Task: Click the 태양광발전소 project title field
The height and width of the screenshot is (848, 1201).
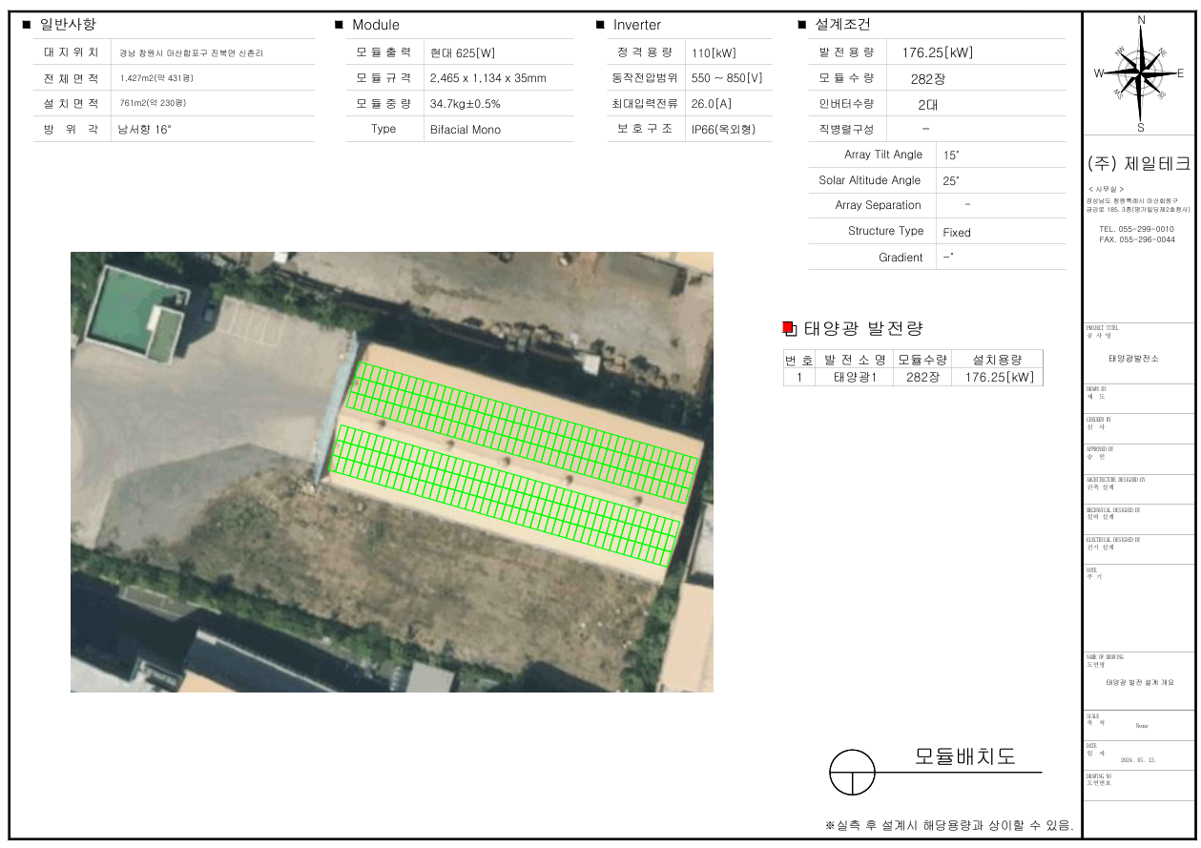Action: (x=1139, y=359)
